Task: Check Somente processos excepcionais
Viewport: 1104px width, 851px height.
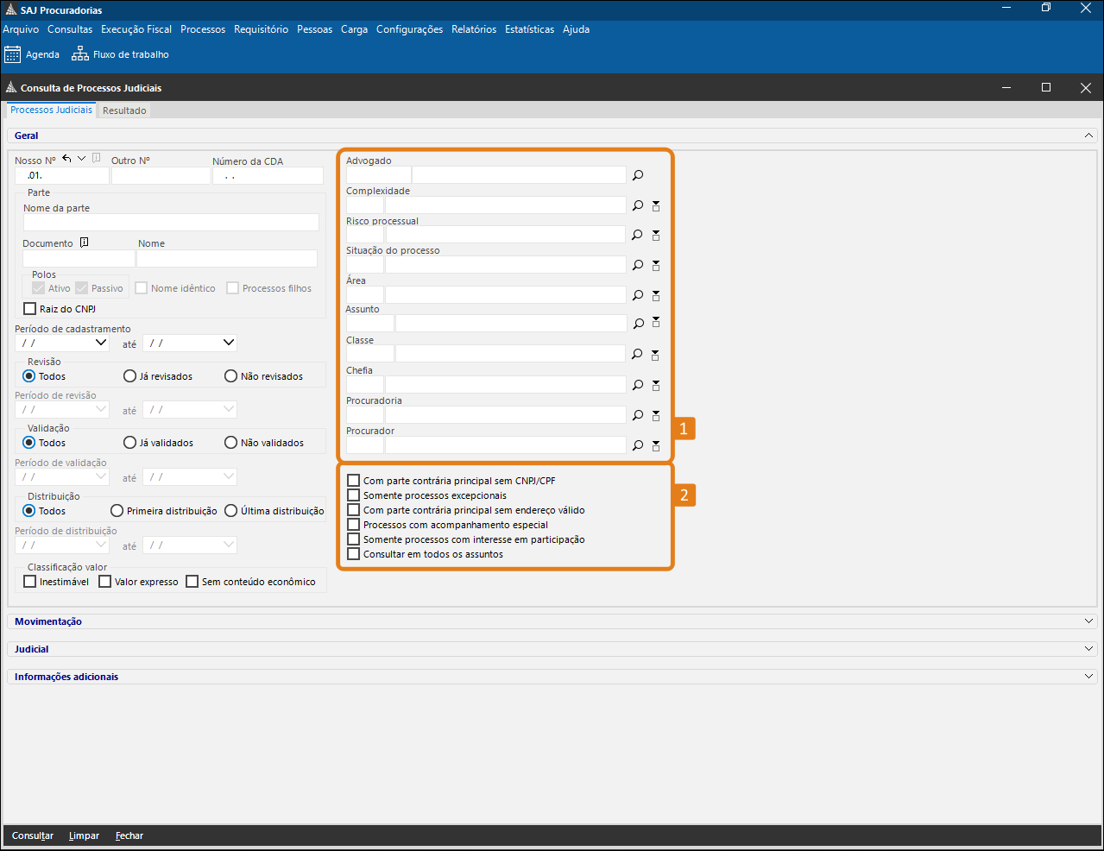Action: point(354,495)
